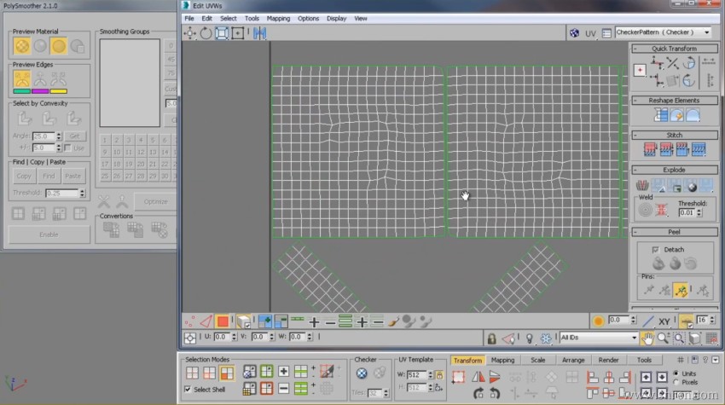The height and width of the screenshot is (405, 725).
Task: Activate polygon sub-object selection mode
Action: coord(222,321)
